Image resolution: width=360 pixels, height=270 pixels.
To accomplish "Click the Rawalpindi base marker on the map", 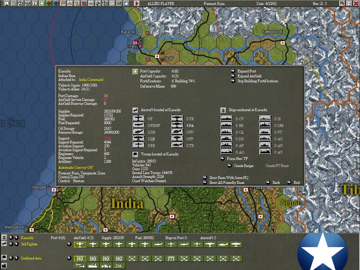I will 283,43.
